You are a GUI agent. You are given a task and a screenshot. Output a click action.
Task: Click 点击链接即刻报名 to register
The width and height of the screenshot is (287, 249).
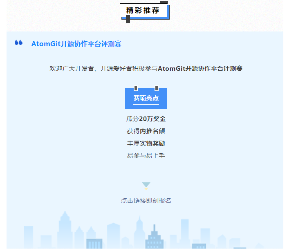click(x=146, y=201)
